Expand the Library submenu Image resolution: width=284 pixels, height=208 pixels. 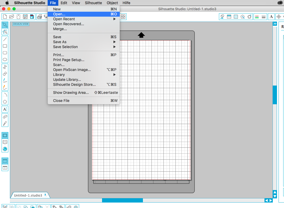(84, 75)
